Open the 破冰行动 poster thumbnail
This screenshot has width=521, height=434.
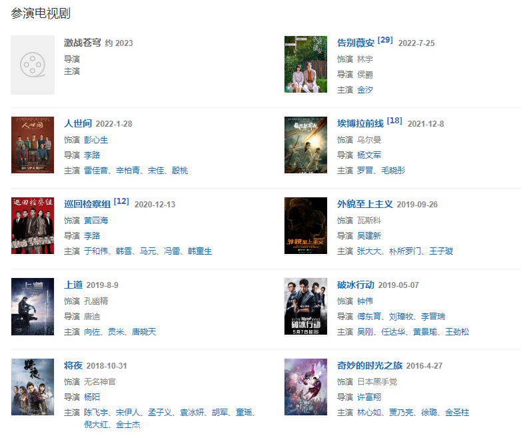click(x=306, y=307)
